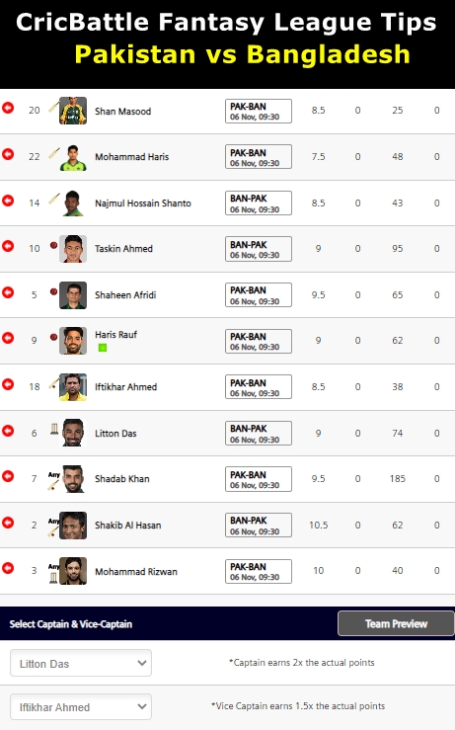The height and width of the screenshot is (730, 455).
Task: Click PAK-BAN match box in Shaheen Afridi row
Action: tap(259, 294)
